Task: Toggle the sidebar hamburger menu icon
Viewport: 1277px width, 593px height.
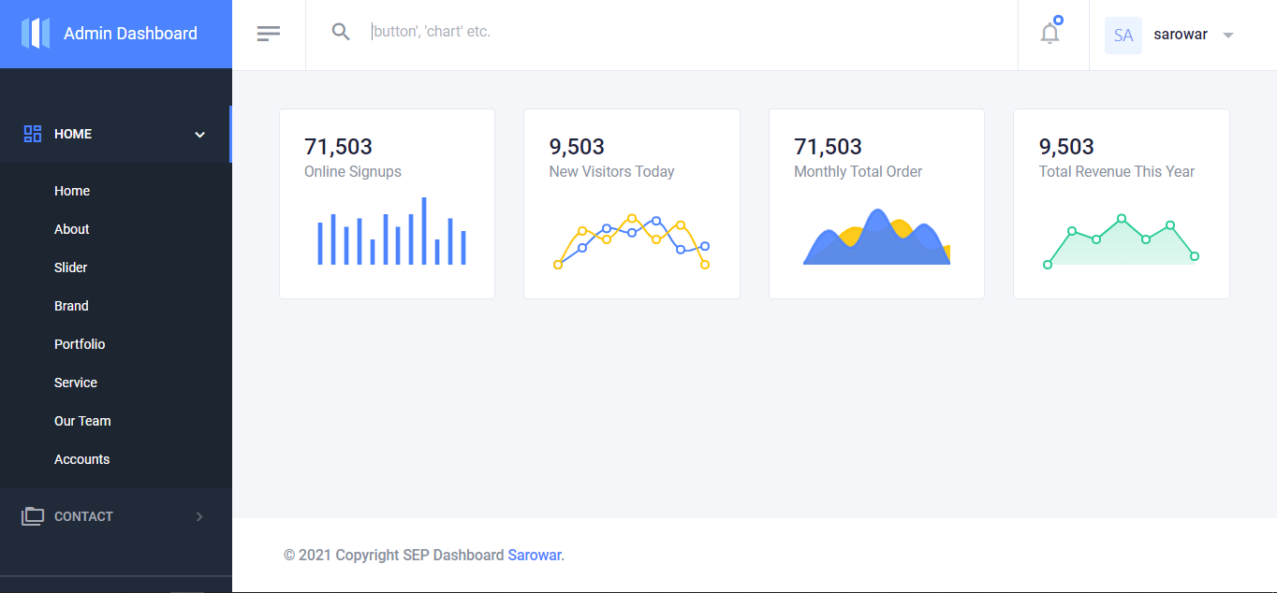Action: [269, 34]
